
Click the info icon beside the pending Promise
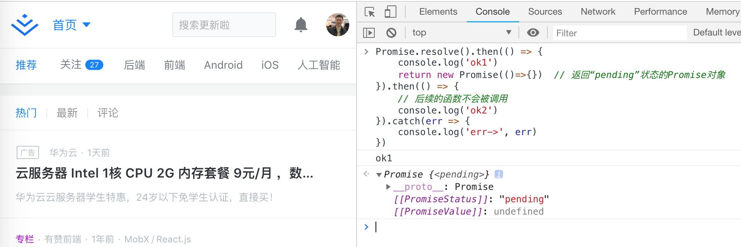pyautogui.click(x=499, y=174)
